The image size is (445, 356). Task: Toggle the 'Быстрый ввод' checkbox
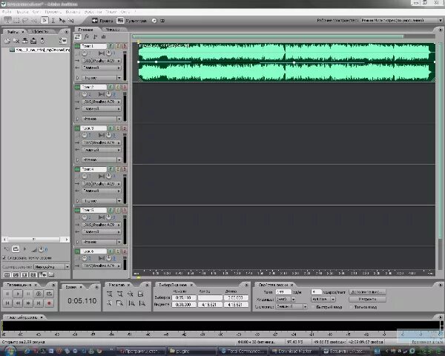(314, 307)
